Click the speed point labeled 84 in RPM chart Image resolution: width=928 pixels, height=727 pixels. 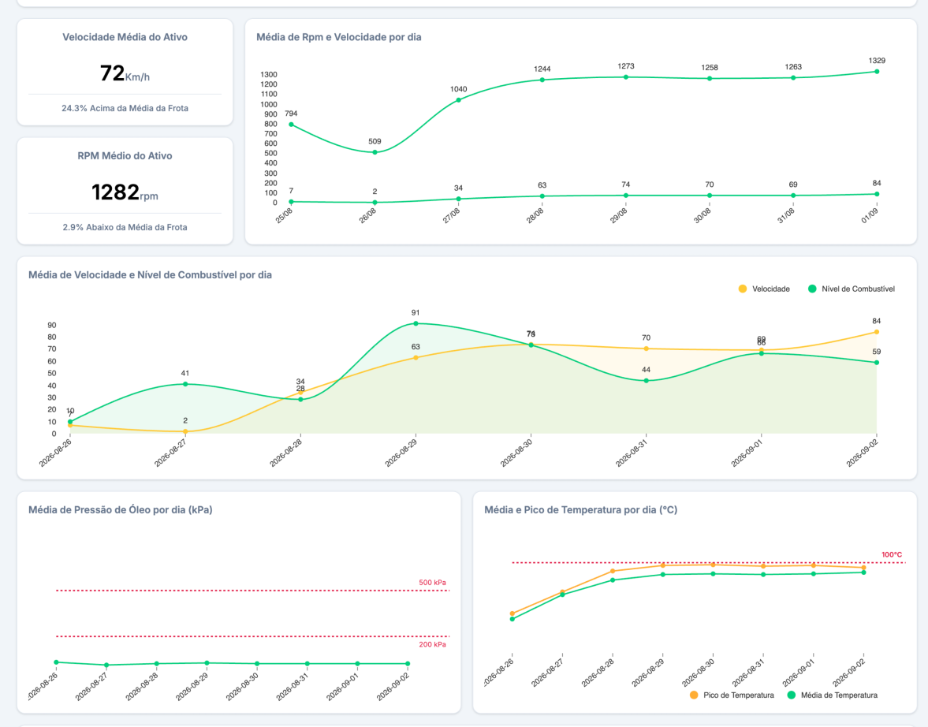[877, 194]
